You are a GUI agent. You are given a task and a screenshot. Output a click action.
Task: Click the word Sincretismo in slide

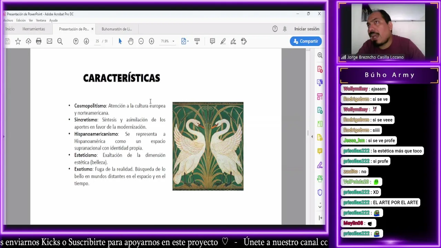(86, 120)
